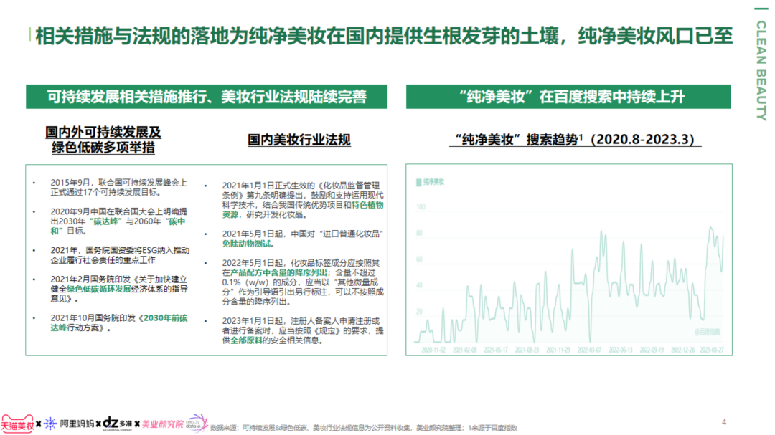Click x-axis date 2022-03-07
The height and width of the screenshot is (435, 775).
pyautogui.click(x=589, y=350)
